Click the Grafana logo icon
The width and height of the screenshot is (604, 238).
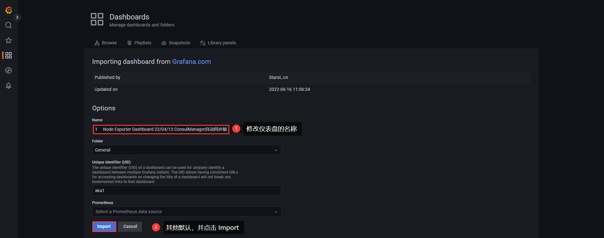[x=9, y=10]
